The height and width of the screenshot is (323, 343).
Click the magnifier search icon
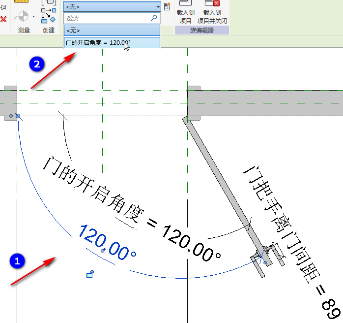154,18
